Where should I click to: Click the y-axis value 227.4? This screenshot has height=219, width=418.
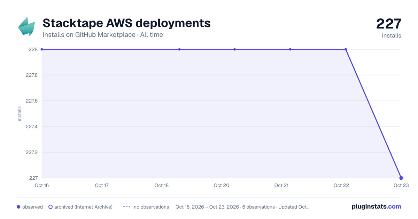click(x=32, y=127)
